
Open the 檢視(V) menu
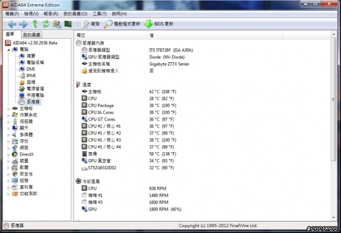pyautogui.click(x=31, y=14)
